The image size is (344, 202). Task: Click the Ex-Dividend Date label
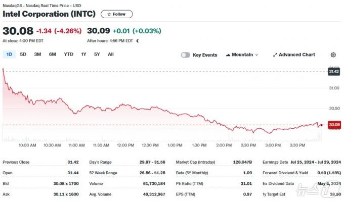(x=278, y=184)
